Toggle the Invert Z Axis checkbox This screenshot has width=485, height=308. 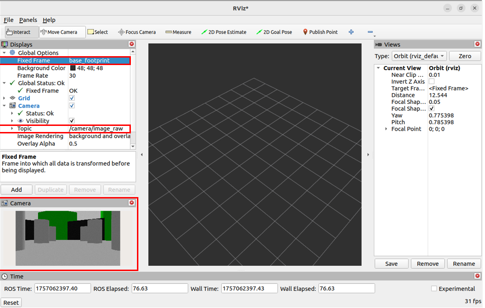(x=432, y=81)
